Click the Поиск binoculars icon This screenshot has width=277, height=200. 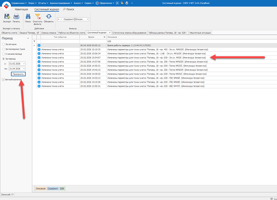pos(28,16)
